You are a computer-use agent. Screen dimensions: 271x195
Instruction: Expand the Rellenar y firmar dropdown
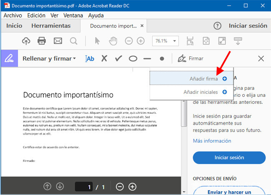[49, 58]
